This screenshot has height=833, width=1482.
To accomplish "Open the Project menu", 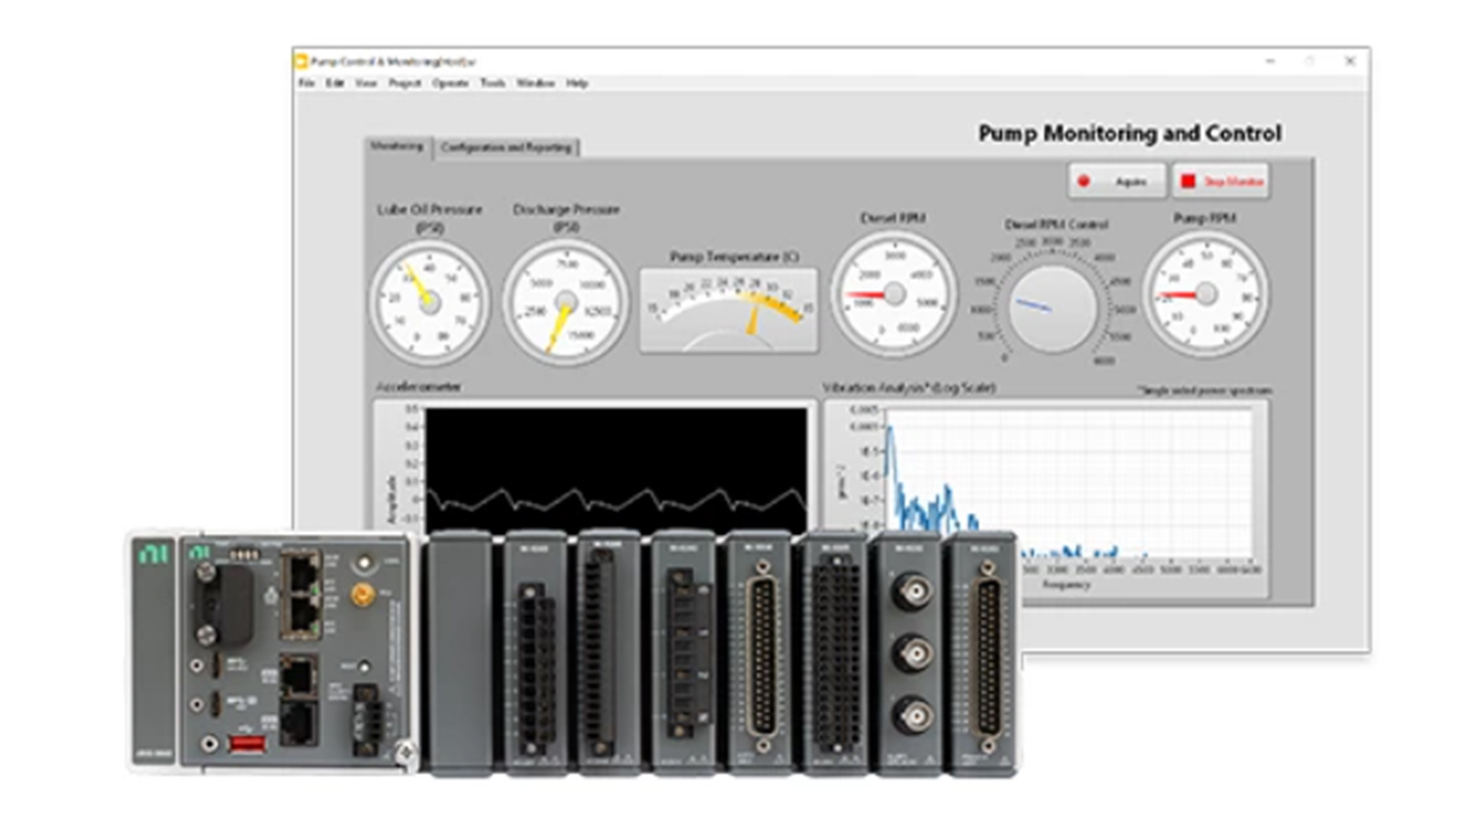I will click(404, 83).
